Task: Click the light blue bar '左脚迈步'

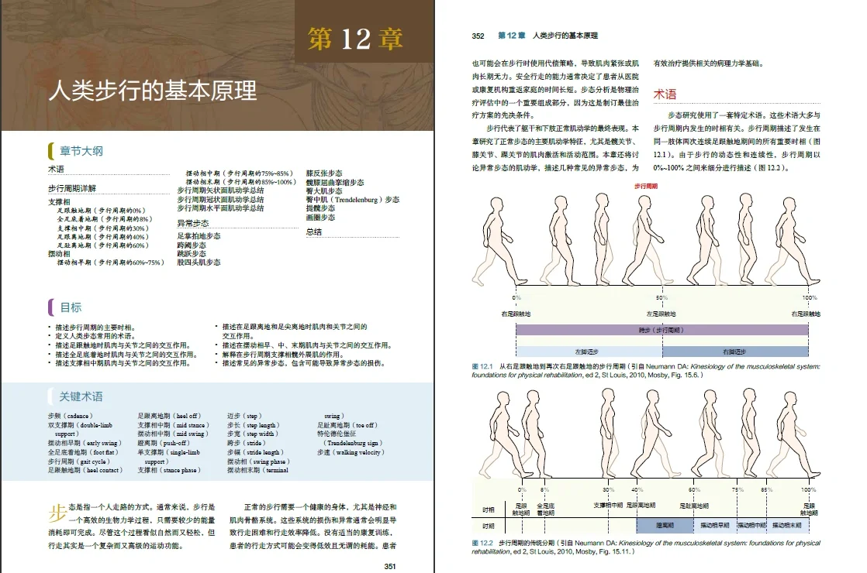Action: 589,351
